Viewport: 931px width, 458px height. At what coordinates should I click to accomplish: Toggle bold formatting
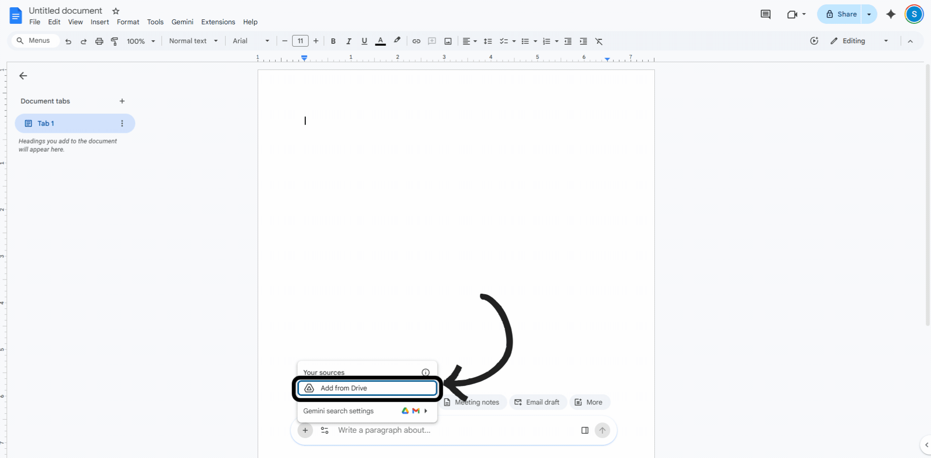click(x=333, y=41)
